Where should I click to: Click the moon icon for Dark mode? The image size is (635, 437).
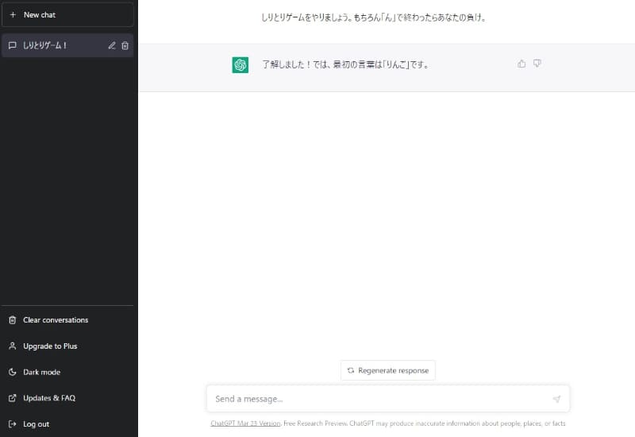coord(13,372)
